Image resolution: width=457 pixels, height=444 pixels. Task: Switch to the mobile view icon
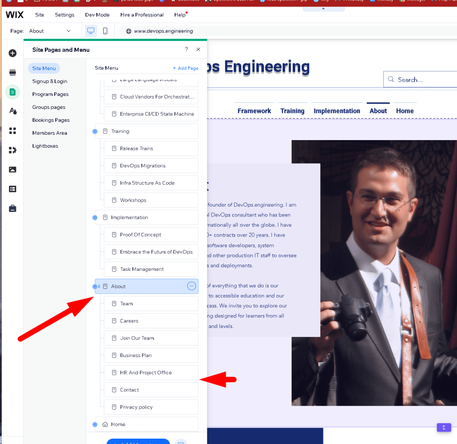[105, 31]
